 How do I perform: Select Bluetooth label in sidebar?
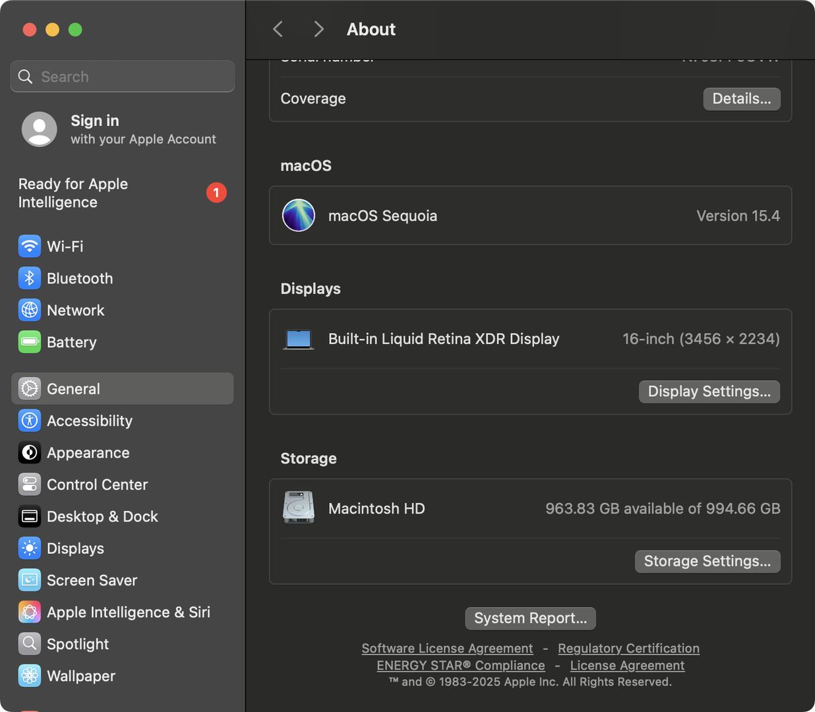(x=80, y=278)
